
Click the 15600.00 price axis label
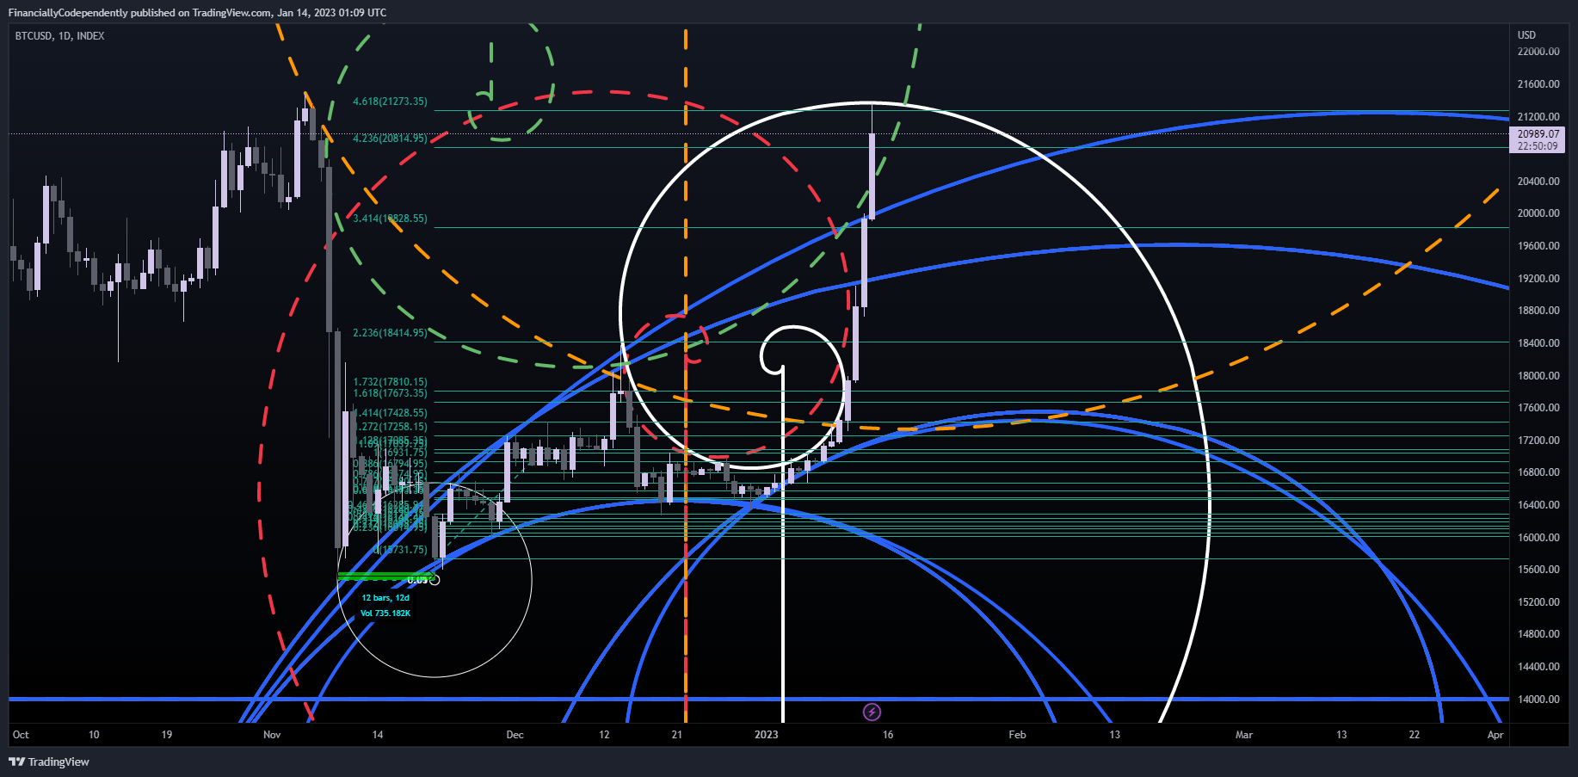coord(1538,570)
